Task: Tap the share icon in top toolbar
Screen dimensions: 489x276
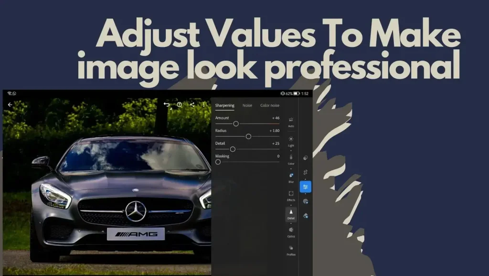Action: pyautogui.click(x=191, y=104)
